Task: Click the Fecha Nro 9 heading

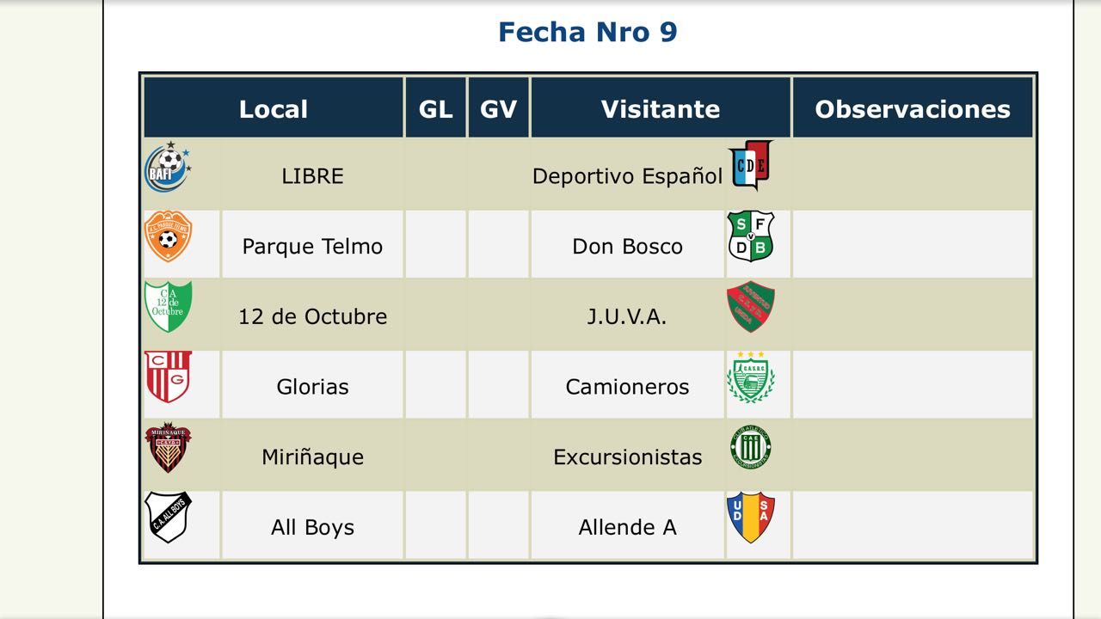Action: (587, 32)
